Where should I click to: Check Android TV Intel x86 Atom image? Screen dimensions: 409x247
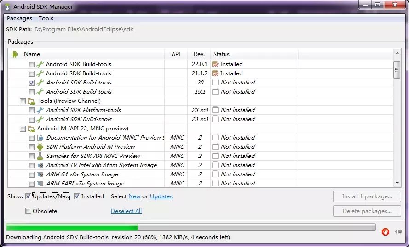coord(31,166)
